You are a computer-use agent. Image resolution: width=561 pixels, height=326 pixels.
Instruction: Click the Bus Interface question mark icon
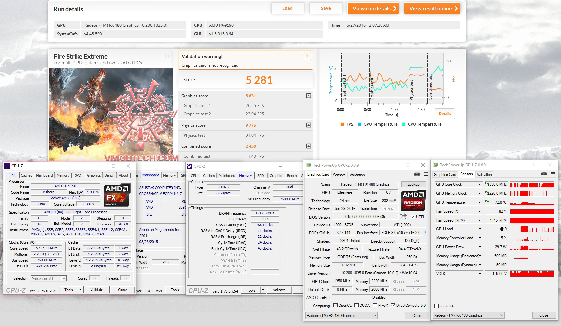click(425, 233)
